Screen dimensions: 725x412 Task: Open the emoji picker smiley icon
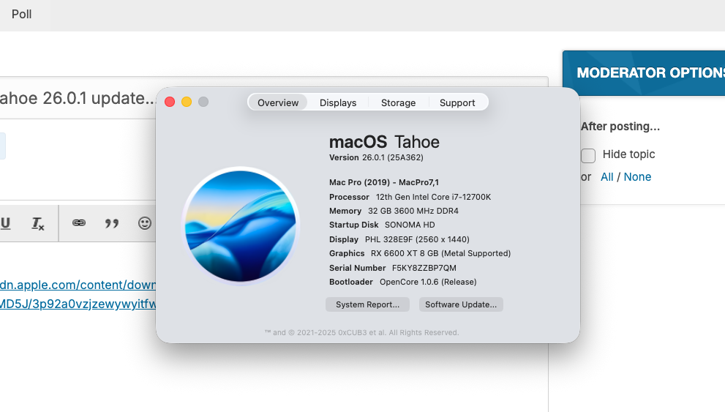click(145, 223)
